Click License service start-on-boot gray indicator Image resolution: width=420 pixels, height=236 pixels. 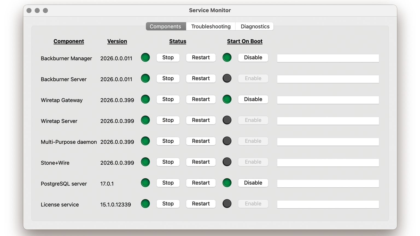tap(227, 204)
